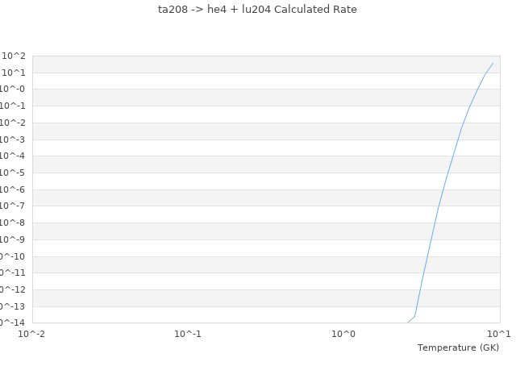Click the 10^2 y-axis tick label
This screenshot has height=387, width=516.
[x=14, y=56]
